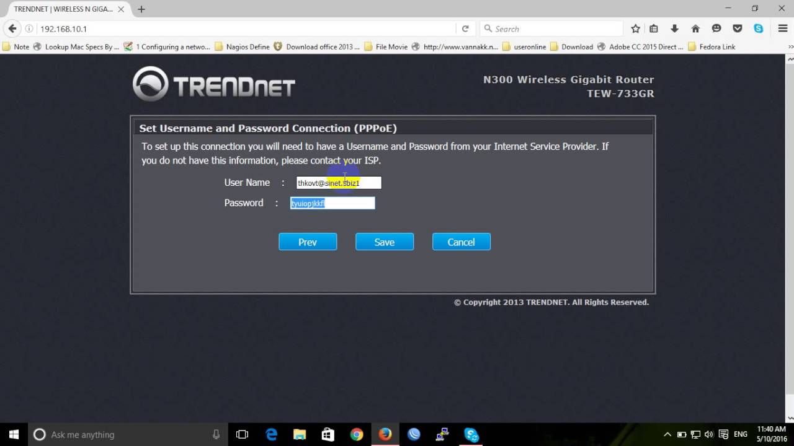Open the Firefox hamburger menu
Viewport: 794px width, 446px height.
tap(783, 28)
